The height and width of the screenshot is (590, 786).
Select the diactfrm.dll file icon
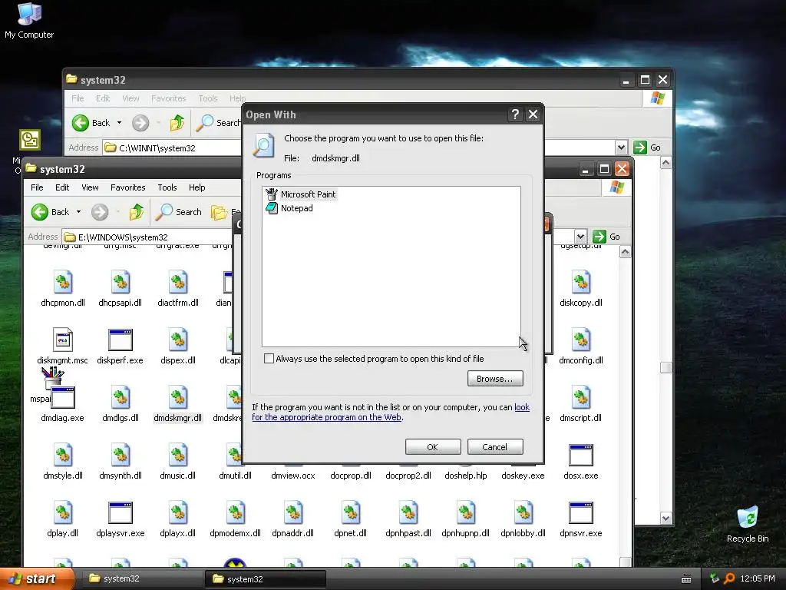point(178,282)
